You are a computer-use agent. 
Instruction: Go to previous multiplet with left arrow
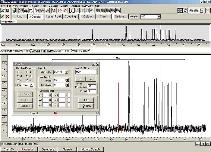(x=80, y=79)
